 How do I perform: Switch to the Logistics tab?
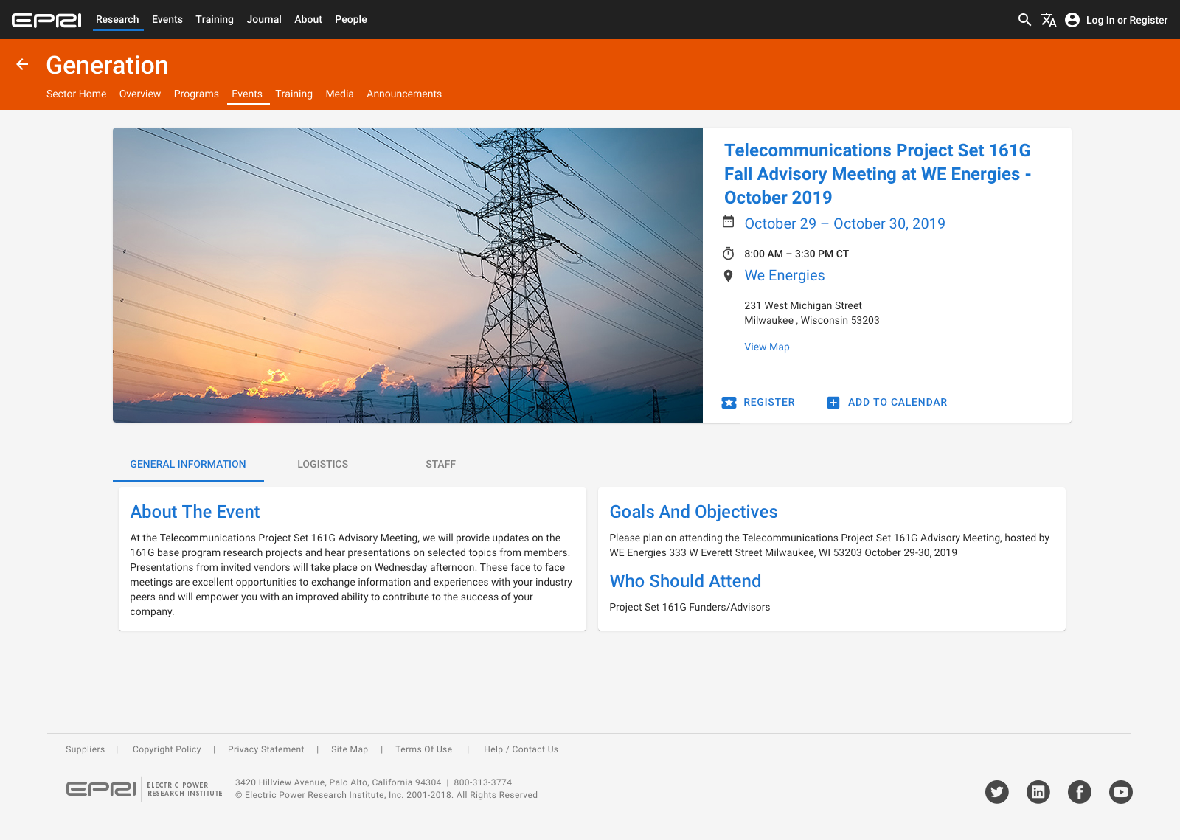coord(323,465)
